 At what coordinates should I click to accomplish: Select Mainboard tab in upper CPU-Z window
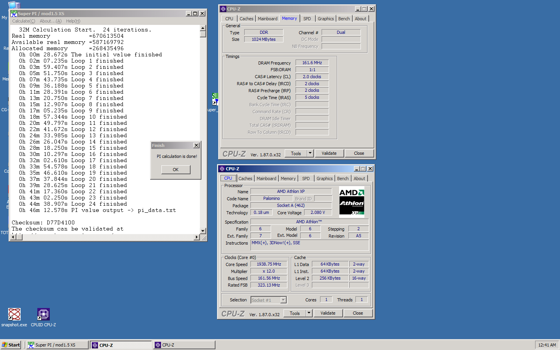[268, 19]
